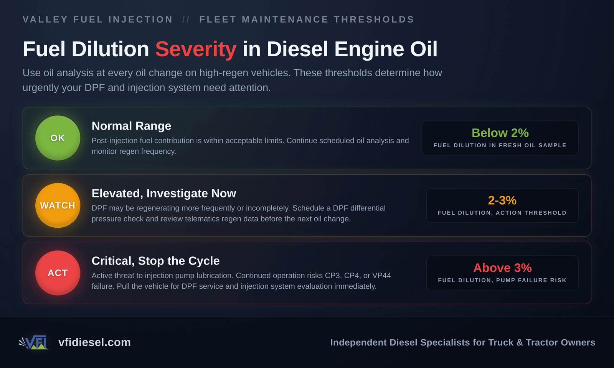Image resolution: width=614 pixels, height=368 pixels.
Task: Click the Elevated, Investigate Now heading
Action: [x=164, y=193]
